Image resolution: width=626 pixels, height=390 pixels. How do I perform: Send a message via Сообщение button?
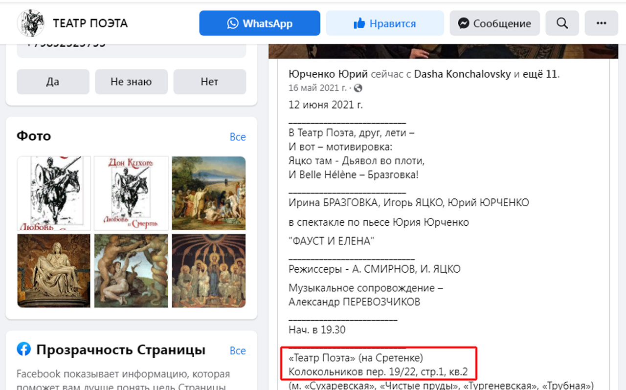pyautogui.click(x=495, y=23)
